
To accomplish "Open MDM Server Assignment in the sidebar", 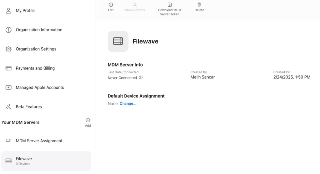I will [39, 141].
